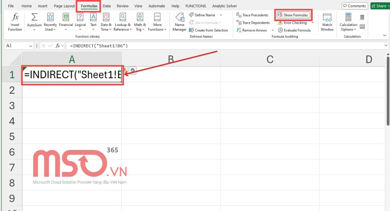Open the File tab

click(x=11, y=6)
